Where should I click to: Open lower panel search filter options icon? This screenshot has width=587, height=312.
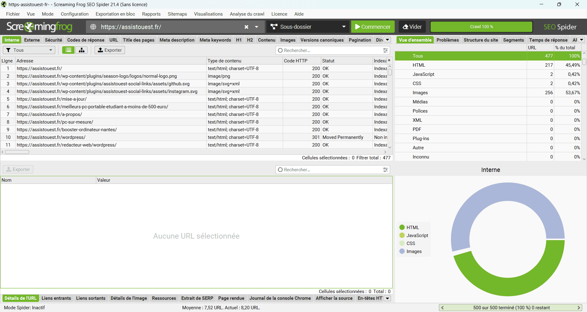tap(385, 170)
